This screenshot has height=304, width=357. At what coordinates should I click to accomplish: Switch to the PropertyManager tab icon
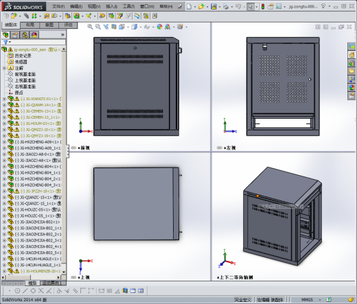(15, 35)
